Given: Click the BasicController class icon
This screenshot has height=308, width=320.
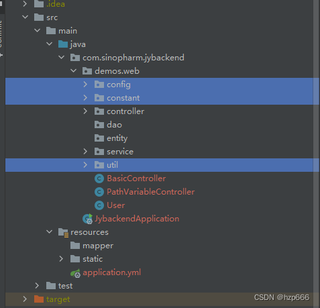Looking at the screenshot, I should (x=99, y=178).
